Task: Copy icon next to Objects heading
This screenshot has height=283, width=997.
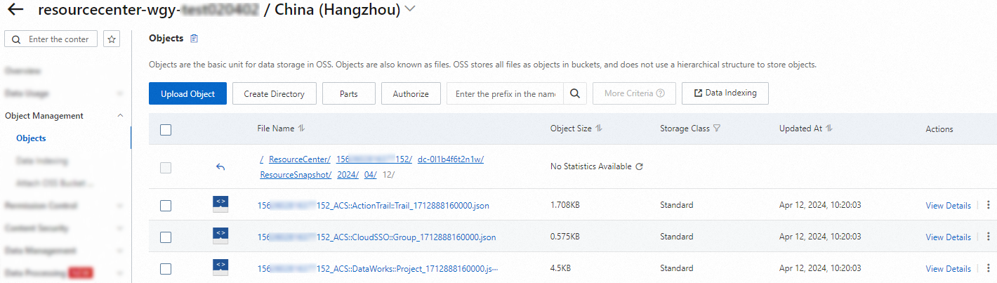Action: point(194,39)
